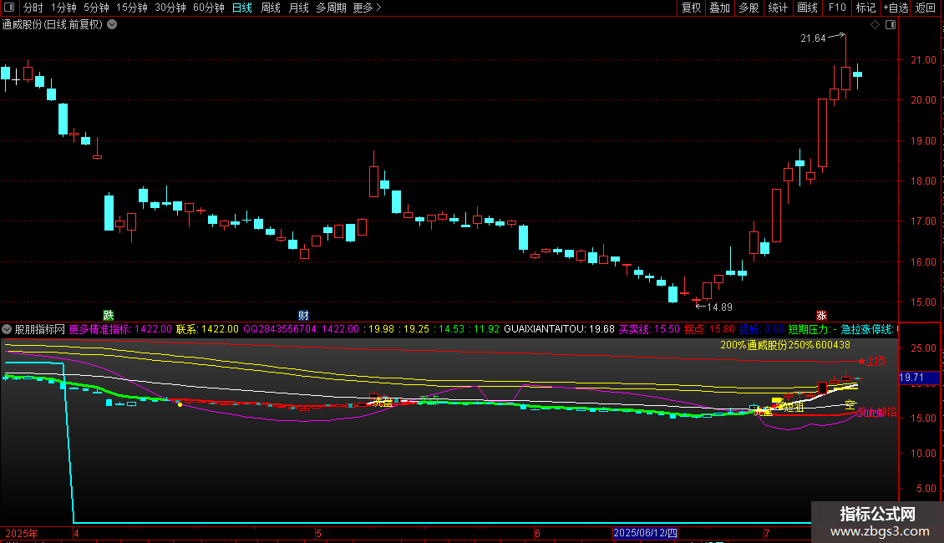Click the 2025年 label on date axis
Viewport: 944px width, 543px height.
22,533
